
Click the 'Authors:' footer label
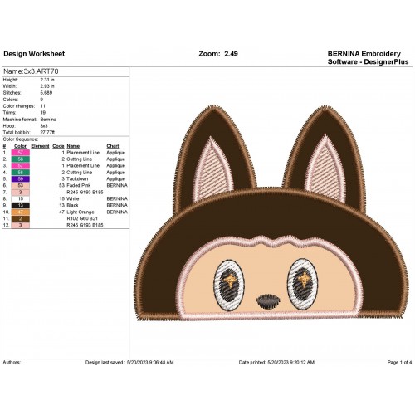coord(12,362)
